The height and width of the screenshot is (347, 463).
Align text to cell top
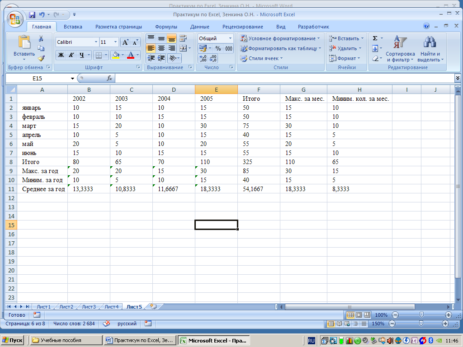click(x=151, y=38)
